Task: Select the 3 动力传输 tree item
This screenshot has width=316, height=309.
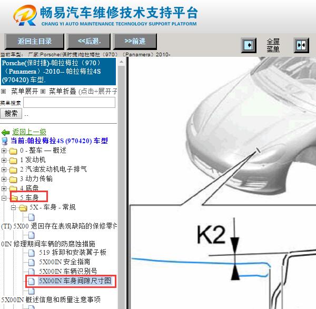Action: (36, 178)
